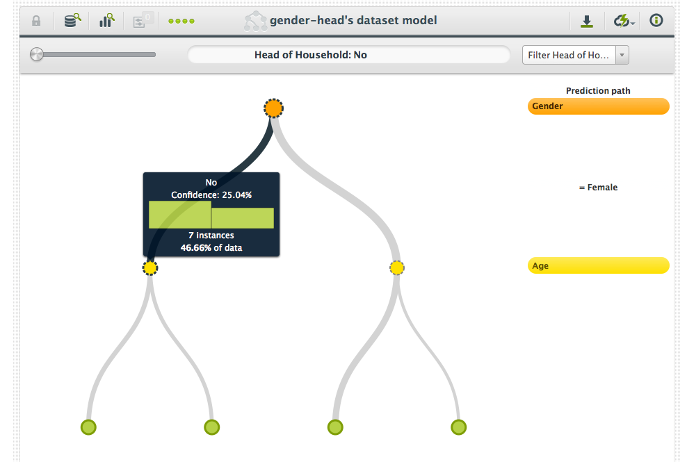This screenshot has width=687, height=462.
Task: Select the orange root node of the tree
Action: pyautogui.click(x=273, y=108)
